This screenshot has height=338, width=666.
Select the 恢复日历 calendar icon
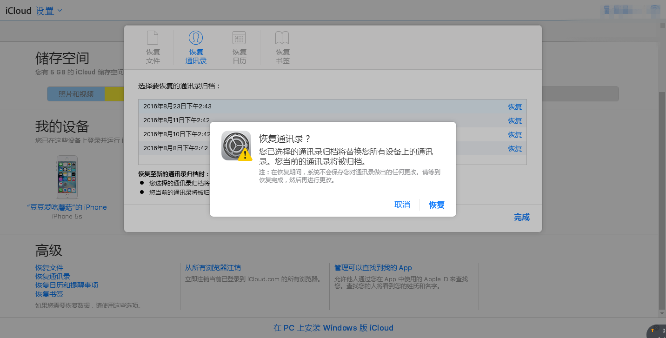click(x=239, y=39)
